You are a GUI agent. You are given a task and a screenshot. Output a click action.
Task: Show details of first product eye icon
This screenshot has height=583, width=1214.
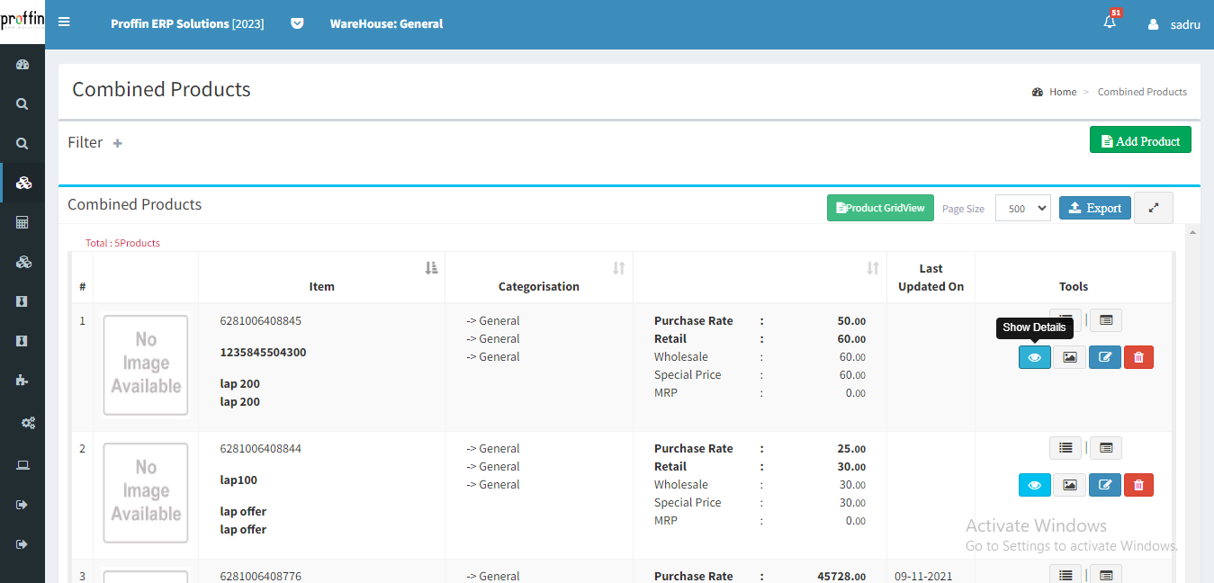click(1034, 357)
